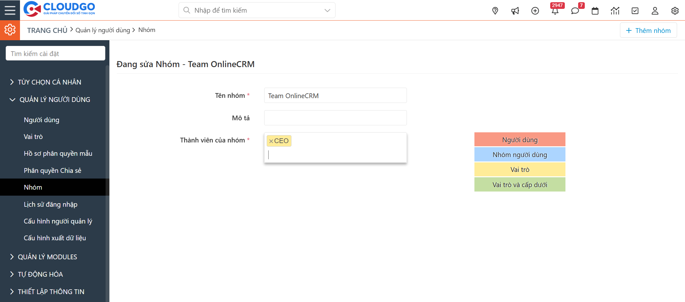Open the user profile icon
The image size is (685, 302).
coord(655,11)
